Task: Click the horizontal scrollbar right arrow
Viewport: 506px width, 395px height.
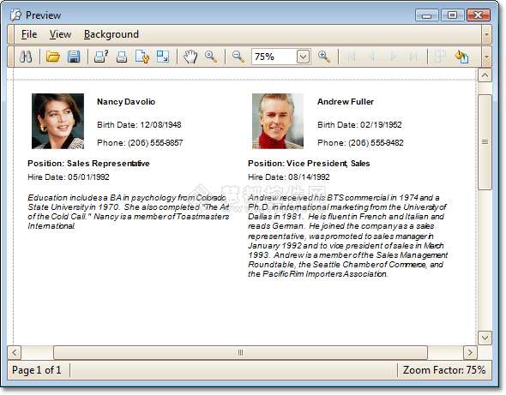Action: point(470,352)
